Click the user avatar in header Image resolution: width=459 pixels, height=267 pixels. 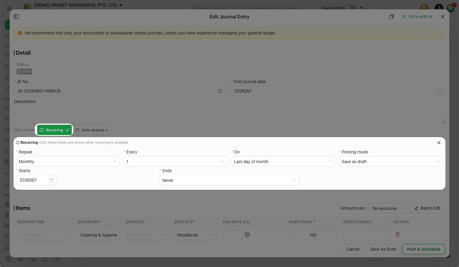click(x=439, y=8)
